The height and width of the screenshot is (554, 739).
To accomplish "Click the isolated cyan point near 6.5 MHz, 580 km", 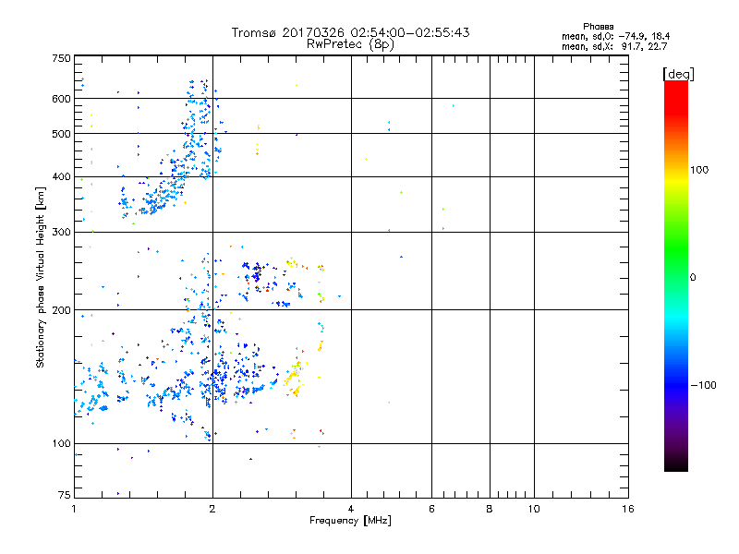I will coord(454,106).
